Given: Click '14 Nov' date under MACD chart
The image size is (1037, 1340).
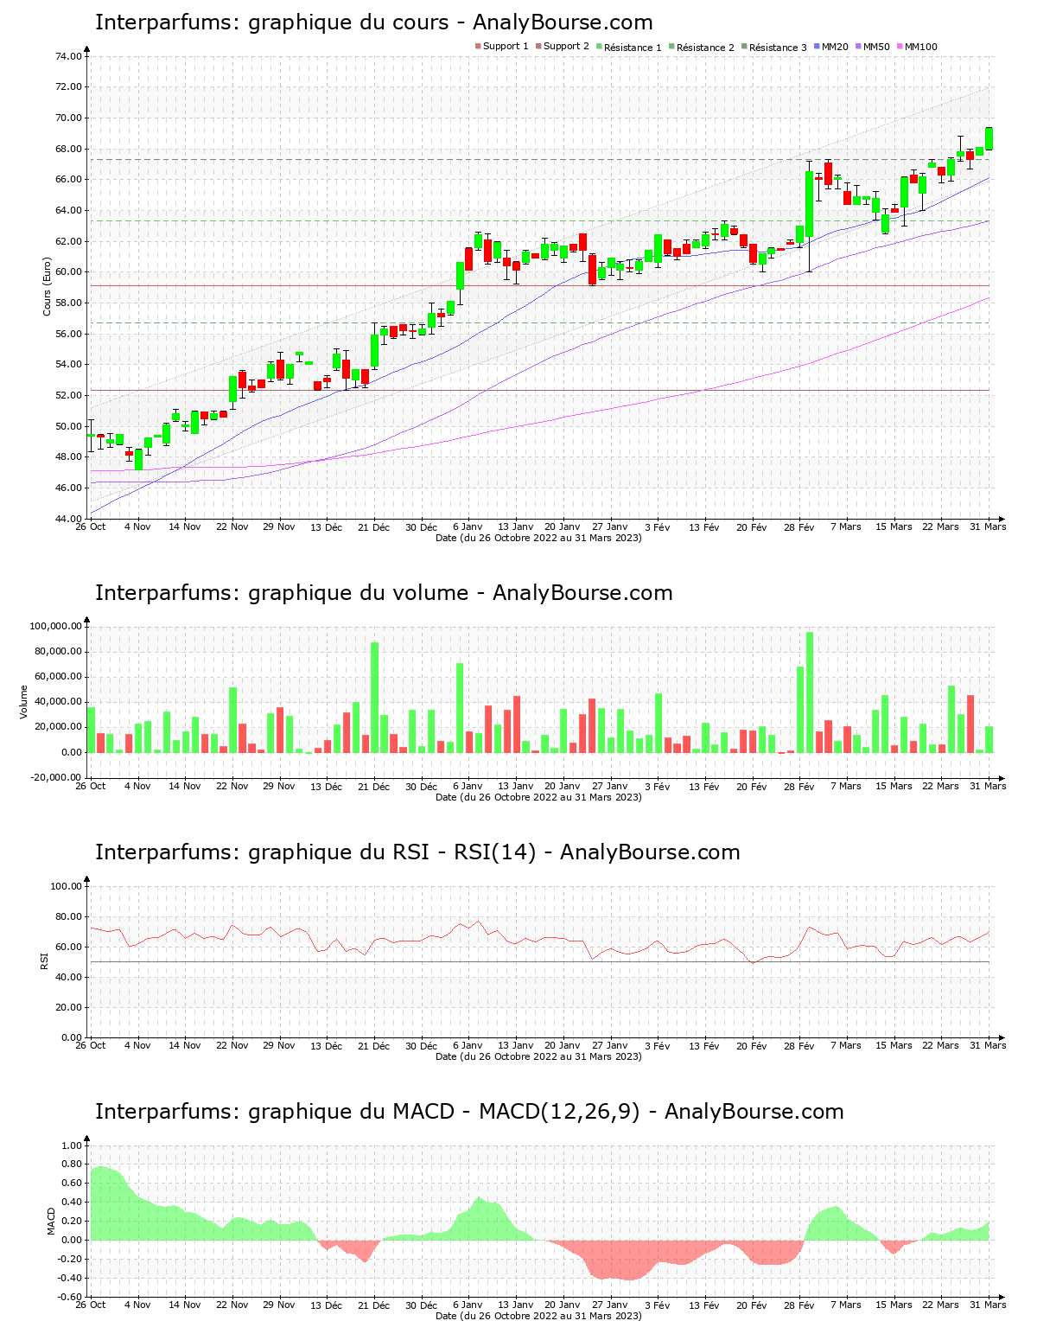Looking at the screenshot, I should point(185,1305).
